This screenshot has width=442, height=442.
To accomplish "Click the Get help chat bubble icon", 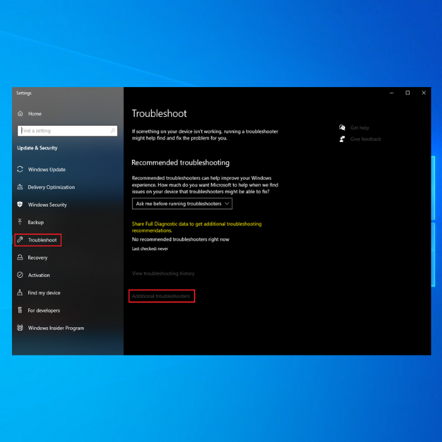I will [342, 128].
